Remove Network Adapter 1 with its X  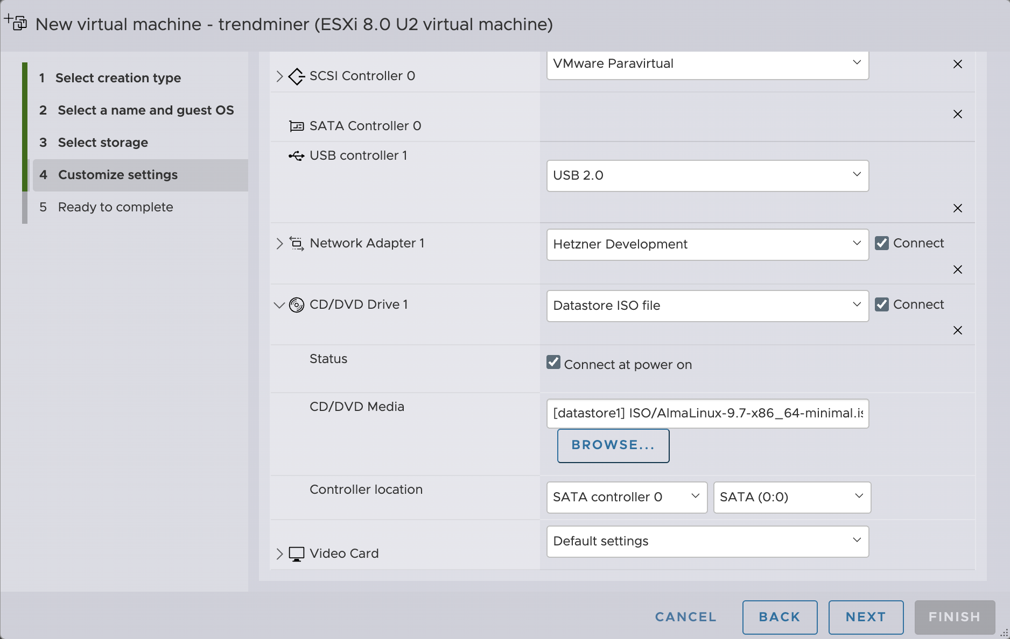tap(958, 269)
